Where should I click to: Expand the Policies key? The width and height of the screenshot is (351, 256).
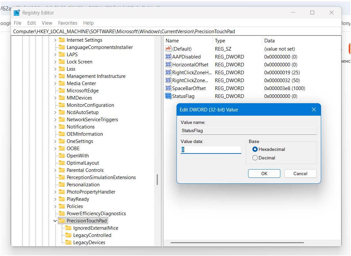click(55, 206)
